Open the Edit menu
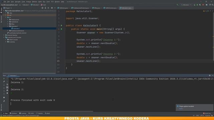The height and width of the screenshot is (120, 214). [8, 2]
